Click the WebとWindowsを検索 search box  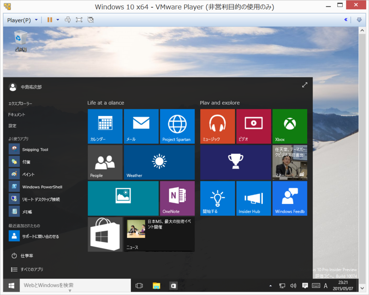point(74,285)
